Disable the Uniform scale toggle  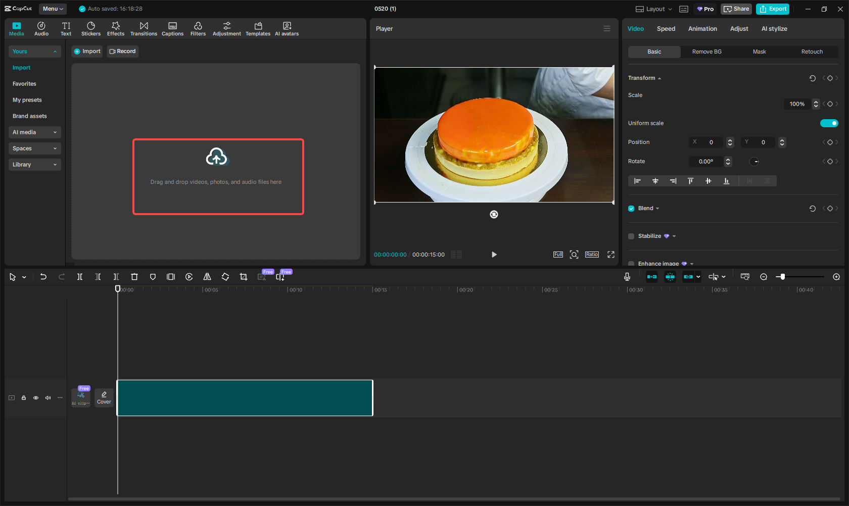(829, 123)
